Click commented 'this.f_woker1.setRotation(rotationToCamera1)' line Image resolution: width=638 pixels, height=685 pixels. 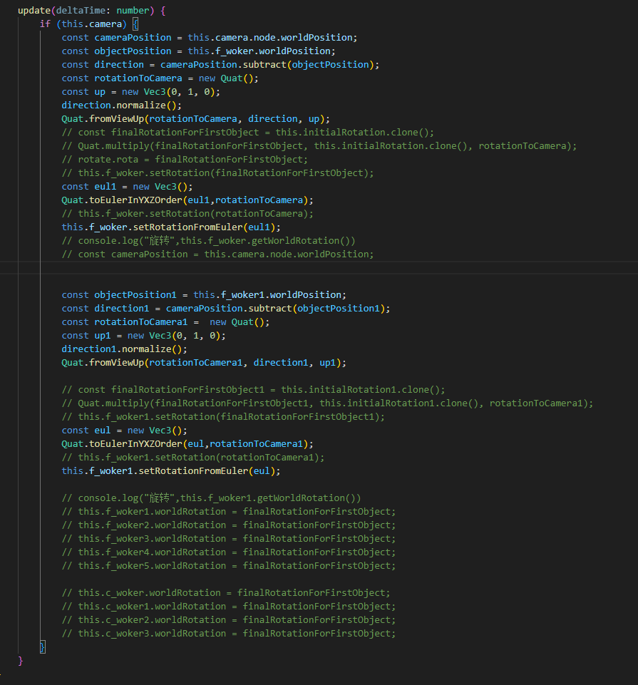(x=192, y=458)
